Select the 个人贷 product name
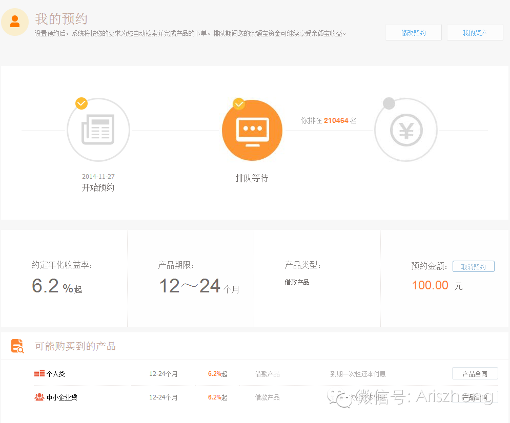 tap(56, 374)
